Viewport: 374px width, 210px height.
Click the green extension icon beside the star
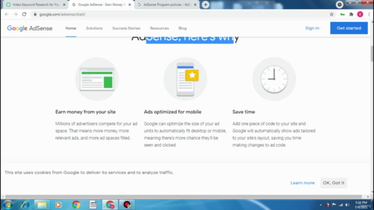pyautogui.click(x=342, y=14)
